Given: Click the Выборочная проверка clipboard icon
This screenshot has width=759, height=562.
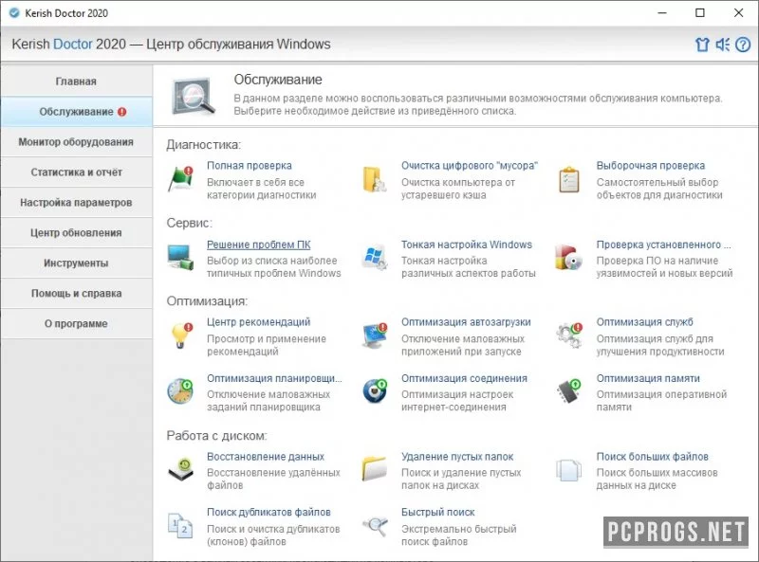Looking at the screenshot, I should click(569, 179).
